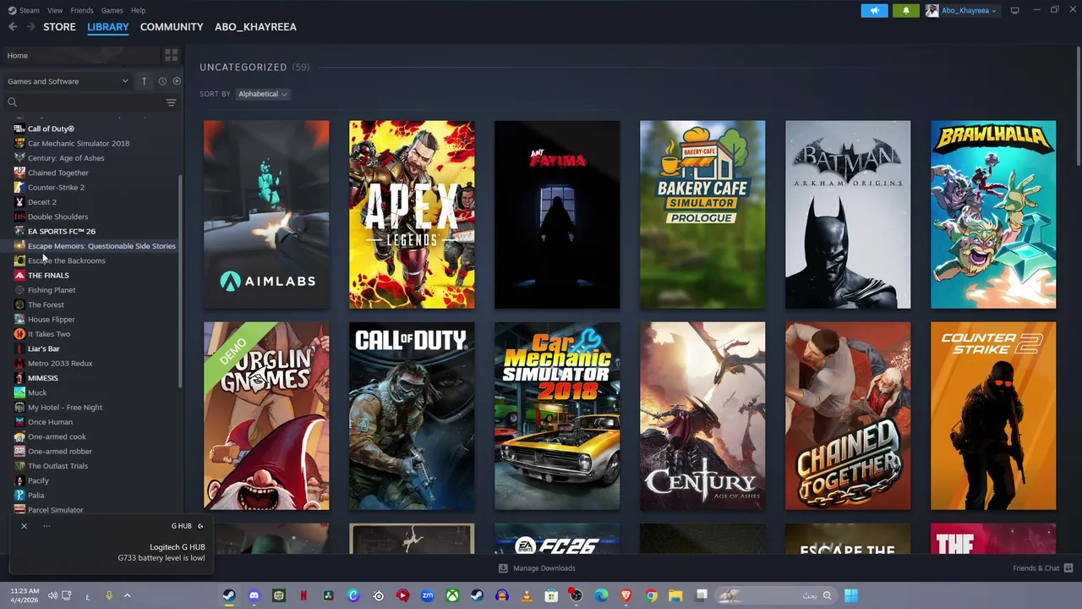Screen dimensions: 1082x609
Task: Open the Aimlabs game cover
Action: click(266, 215)
